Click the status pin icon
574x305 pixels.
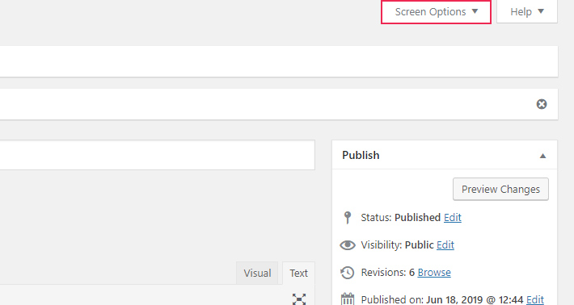(348, 217)
